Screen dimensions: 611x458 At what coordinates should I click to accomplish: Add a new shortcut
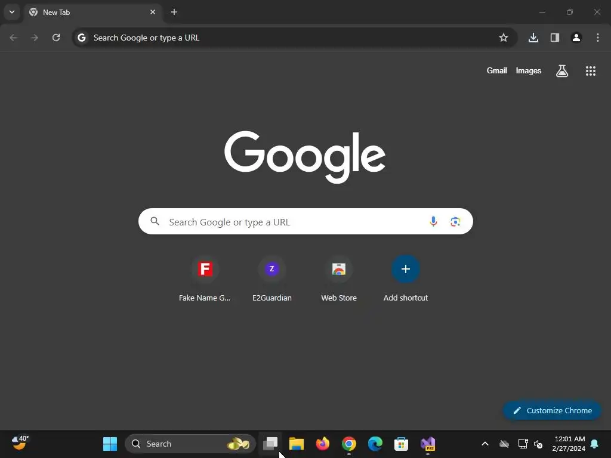[406, 278]
